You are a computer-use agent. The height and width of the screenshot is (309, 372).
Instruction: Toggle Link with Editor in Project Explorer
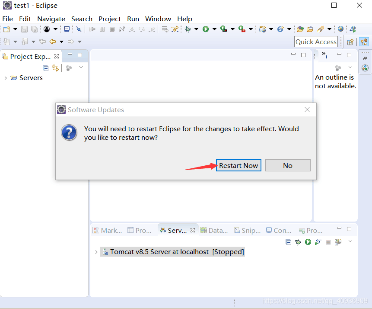(55, 68)
